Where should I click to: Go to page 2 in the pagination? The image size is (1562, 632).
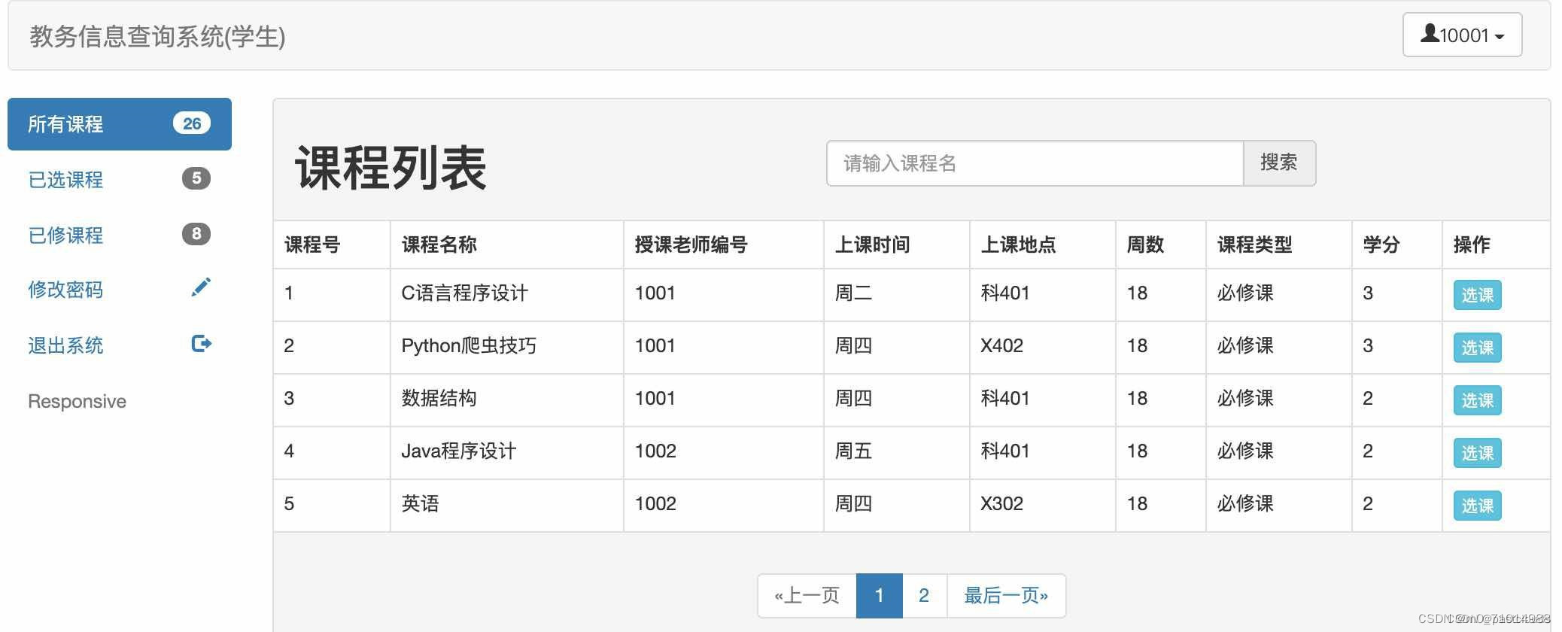tap(924, 596)
